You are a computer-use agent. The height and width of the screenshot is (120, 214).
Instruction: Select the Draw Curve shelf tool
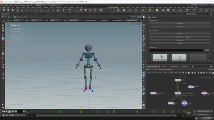click(x=47, y=10)
